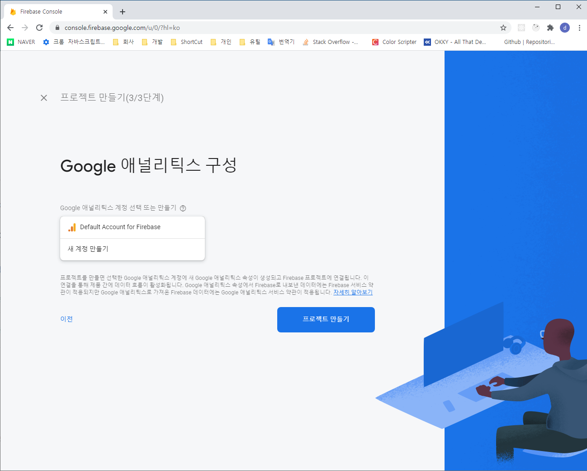Open the Chrome profile avatar d
The height and width of the screenshot is (471, 587).
pos(565,28)
